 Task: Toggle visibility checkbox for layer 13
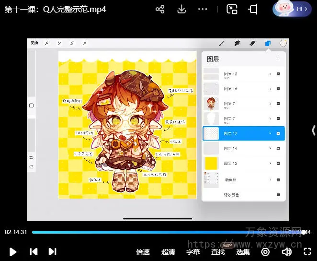[278, 74]
